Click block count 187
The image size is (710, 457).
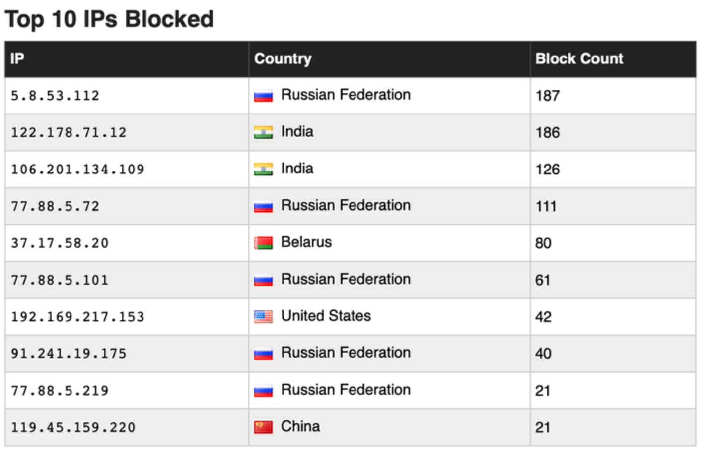548,96
